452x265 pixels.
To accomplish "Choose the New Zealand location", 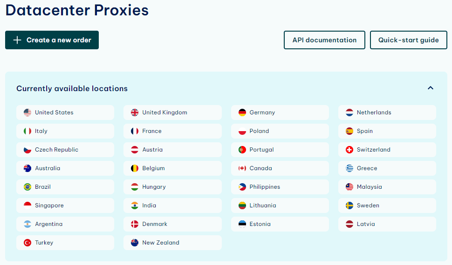I will pyautogui.click(x=173, y=243).
